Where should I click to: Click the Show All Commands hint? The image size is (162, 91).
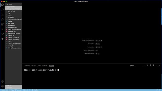pyautogui.click(x=92, y=41)
